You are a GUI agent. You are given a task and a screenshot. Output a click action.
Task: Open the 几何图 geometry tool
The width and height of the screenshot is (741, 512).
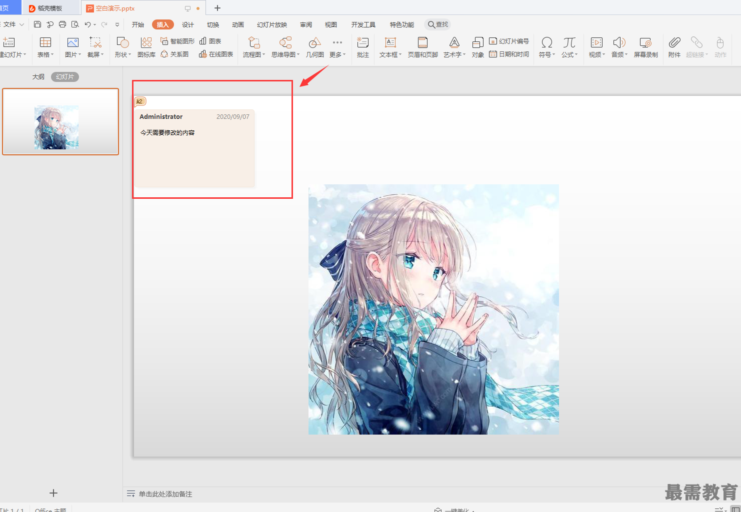click(314, 47)
